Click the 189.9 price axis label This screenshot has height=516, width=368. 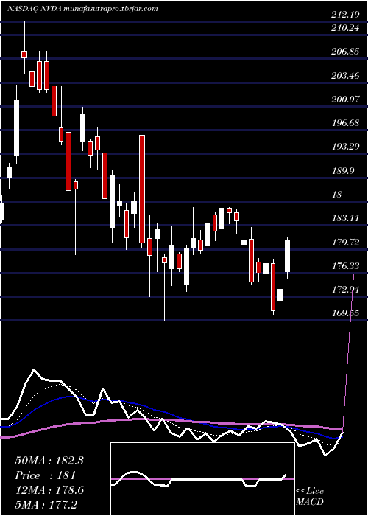pyautogui.click(x=342, y=170)
